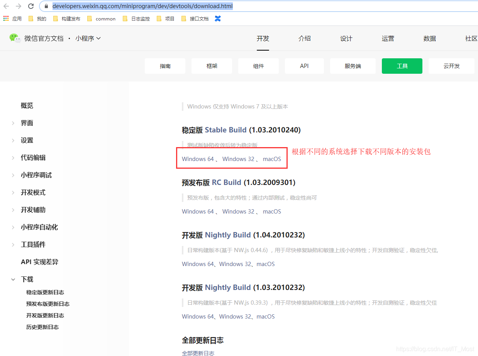478x356 pixels.
Task: Open 开发版更新日志 in sidebar
Action: click(45, 315)
